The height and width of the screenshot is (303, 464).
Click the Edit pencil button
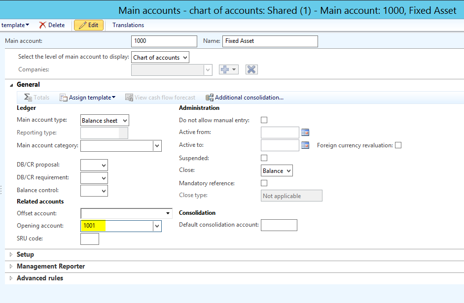pos(89,25)
